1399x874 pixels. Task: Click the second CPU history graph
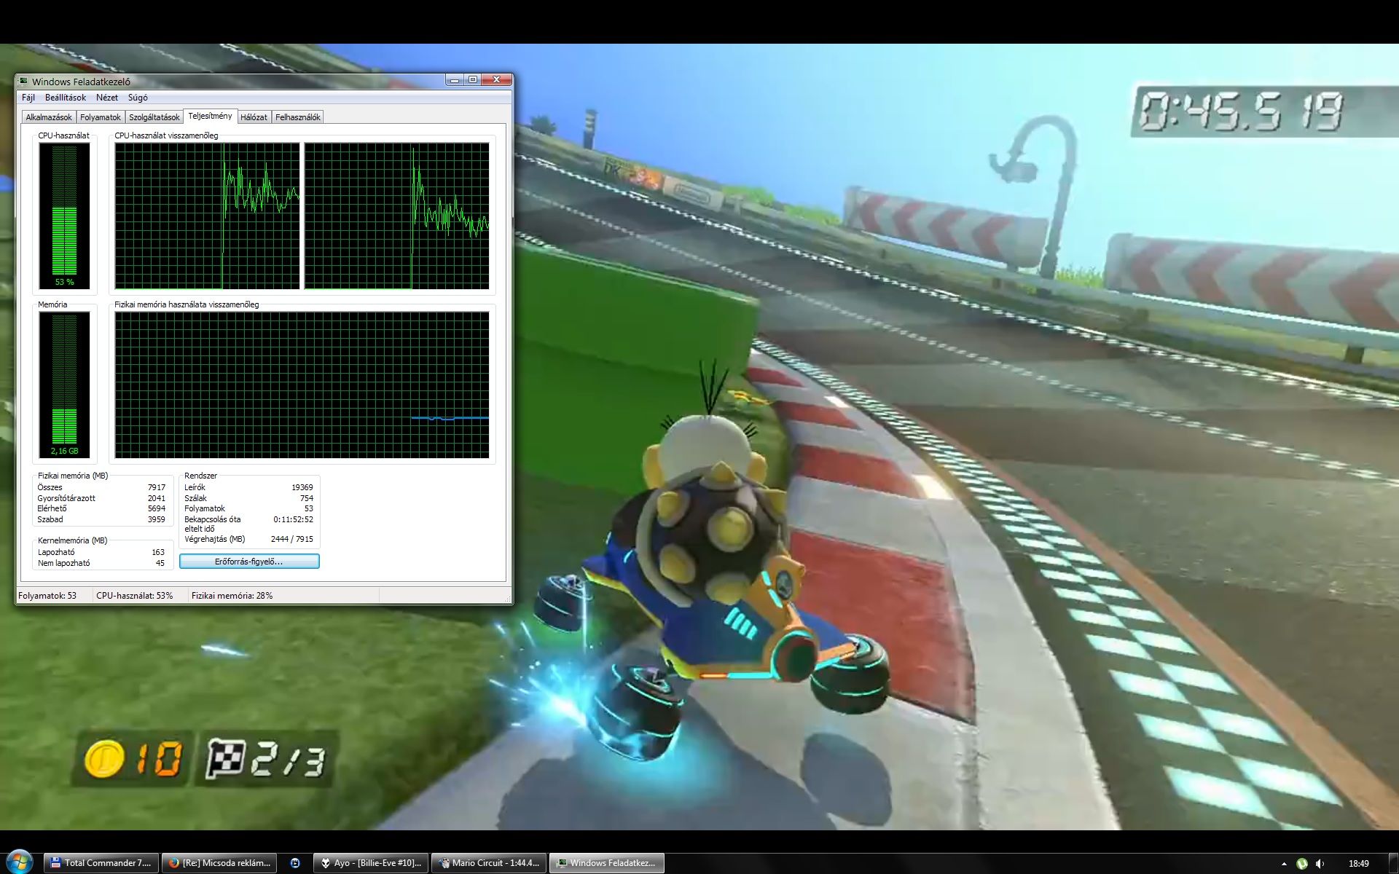[396, 216]
